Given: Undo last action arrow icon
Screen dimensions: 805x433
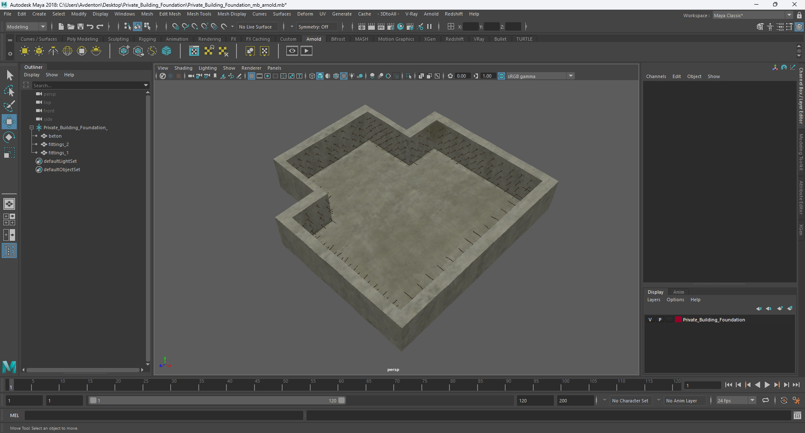Looking at the screenshot, I should coord(90,26).
